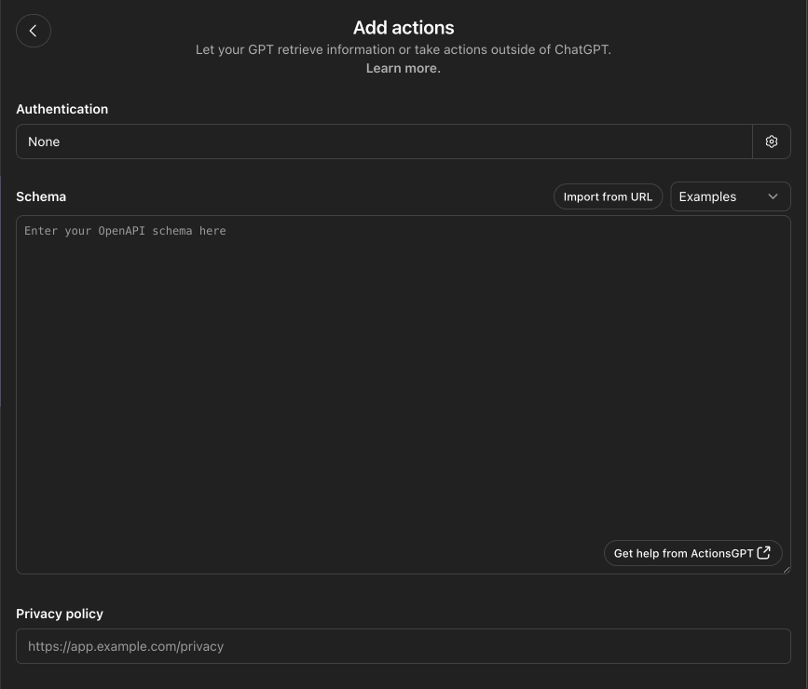Click the circular back navigation icon

click(x=34, y=30)
